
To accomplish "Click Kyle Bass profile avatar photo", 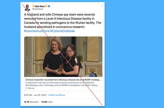I will pyautogui.click(x=27, y=8).
